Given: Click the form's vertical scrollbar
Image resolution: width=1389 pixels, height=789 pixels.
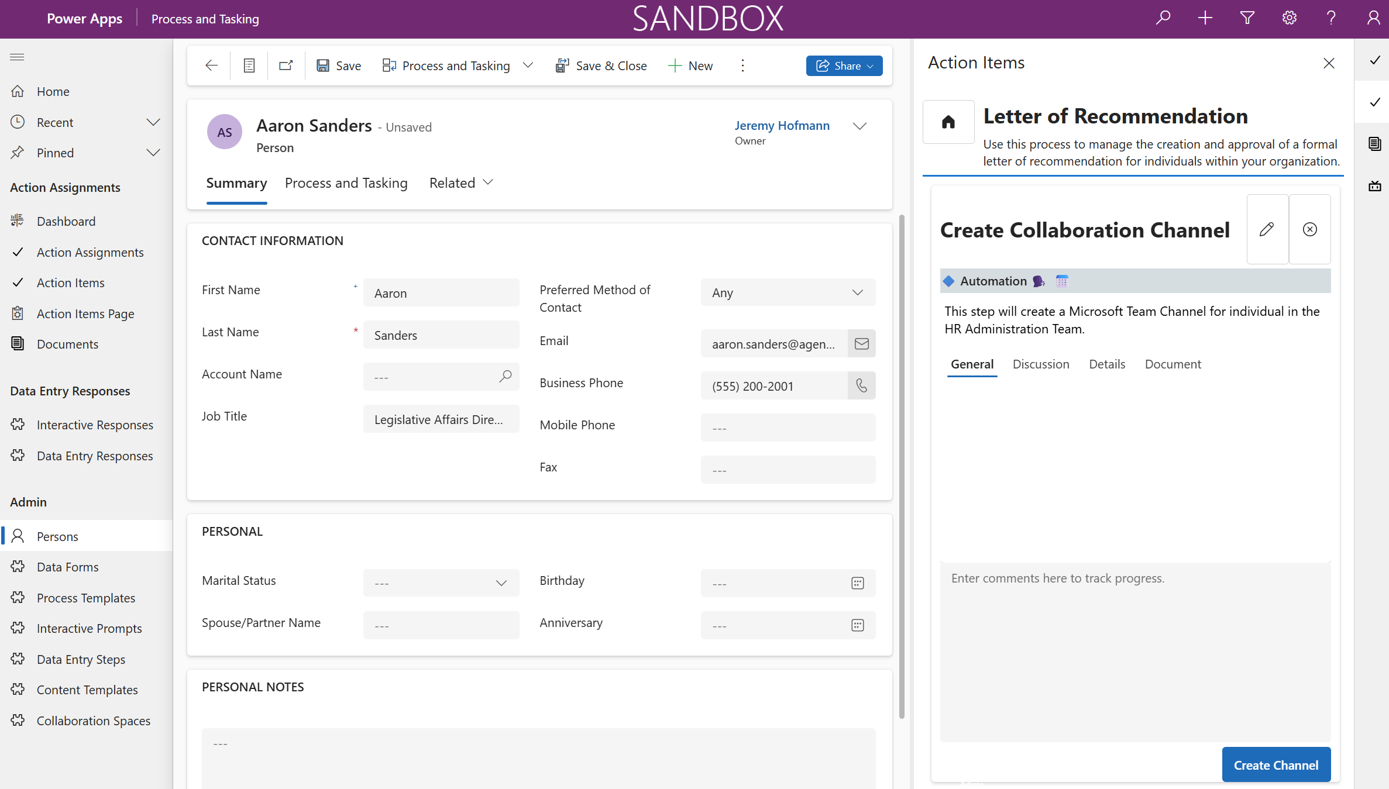Looking at the screenshot, I should (x=902, y=467).
